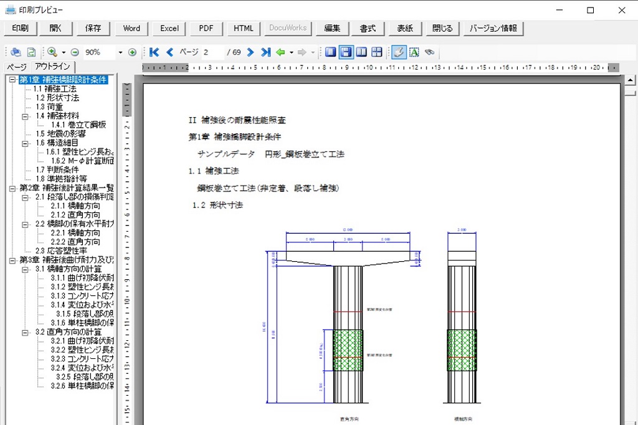Viewport: 638px width, 425px height.
Task: Collapse the 3.2 直角方向の計算 node
Action: (x=25, y=332)
